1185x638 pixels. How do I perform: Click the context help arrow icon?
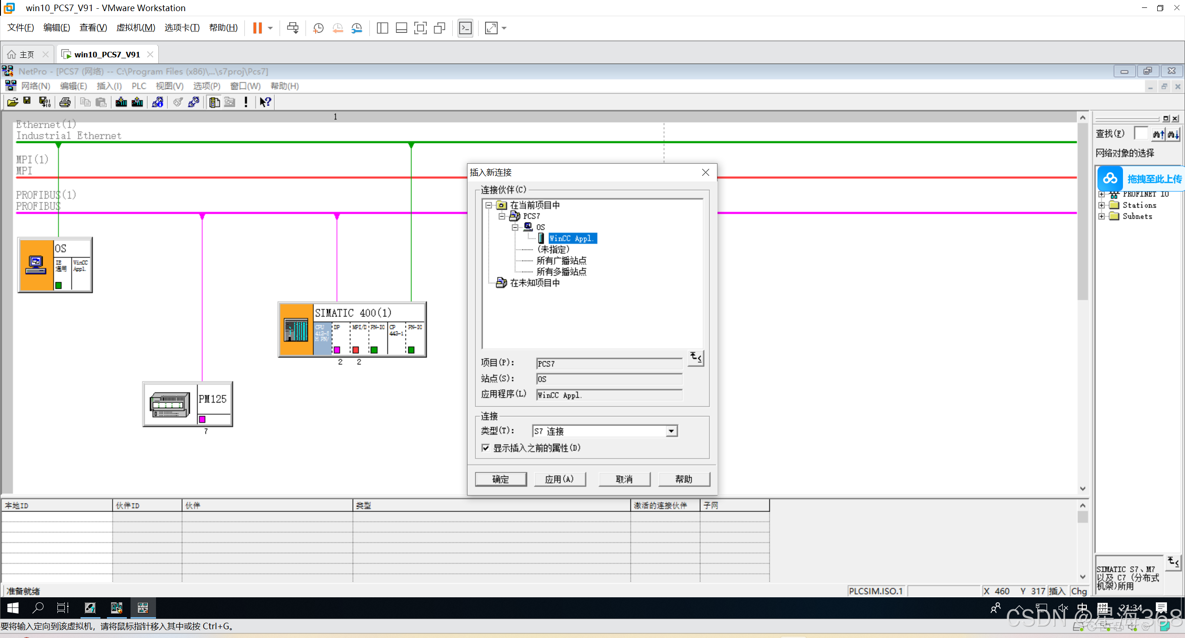click(x=265, y=102)
